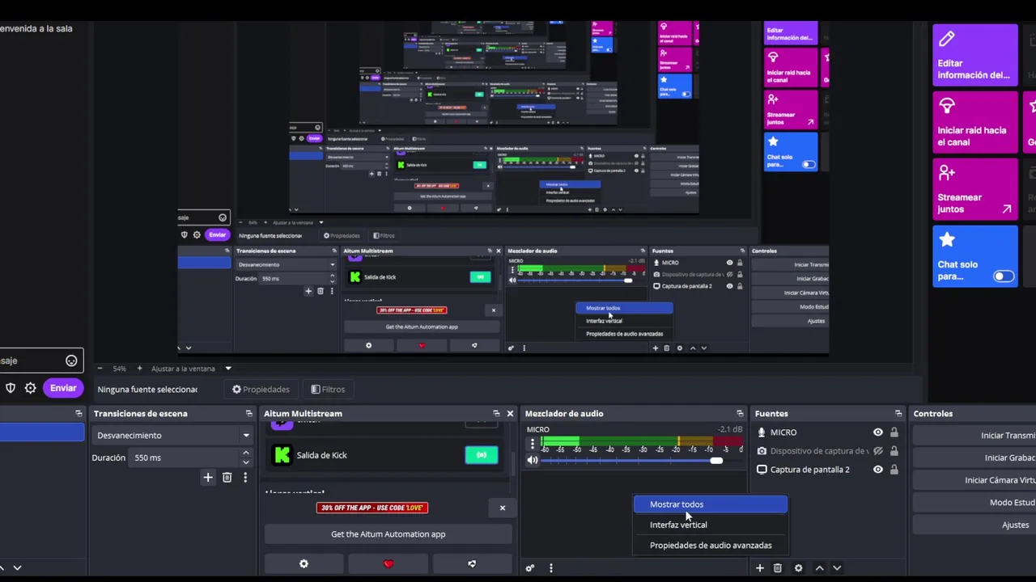Open the Ajustar a la ventana dropdown arrow
Screen dimensions: 1036x582
tap(228, 369)
